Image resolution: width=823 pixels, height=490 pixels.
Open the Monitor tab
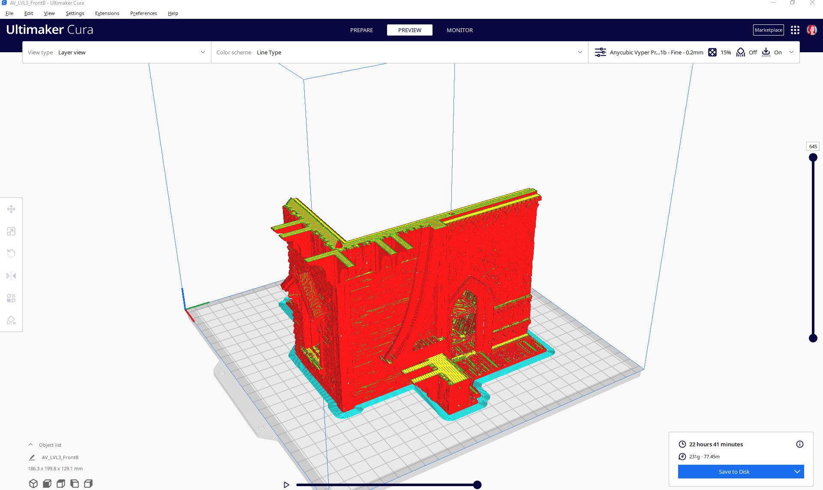(460, 30)
